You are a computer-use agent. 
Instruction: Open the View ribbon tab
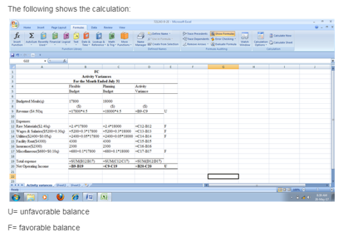point(122,27)
